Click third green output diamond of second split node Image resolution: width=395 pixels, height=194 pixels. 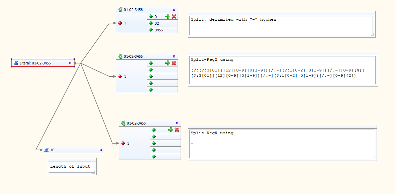click(x=151, y=76)
